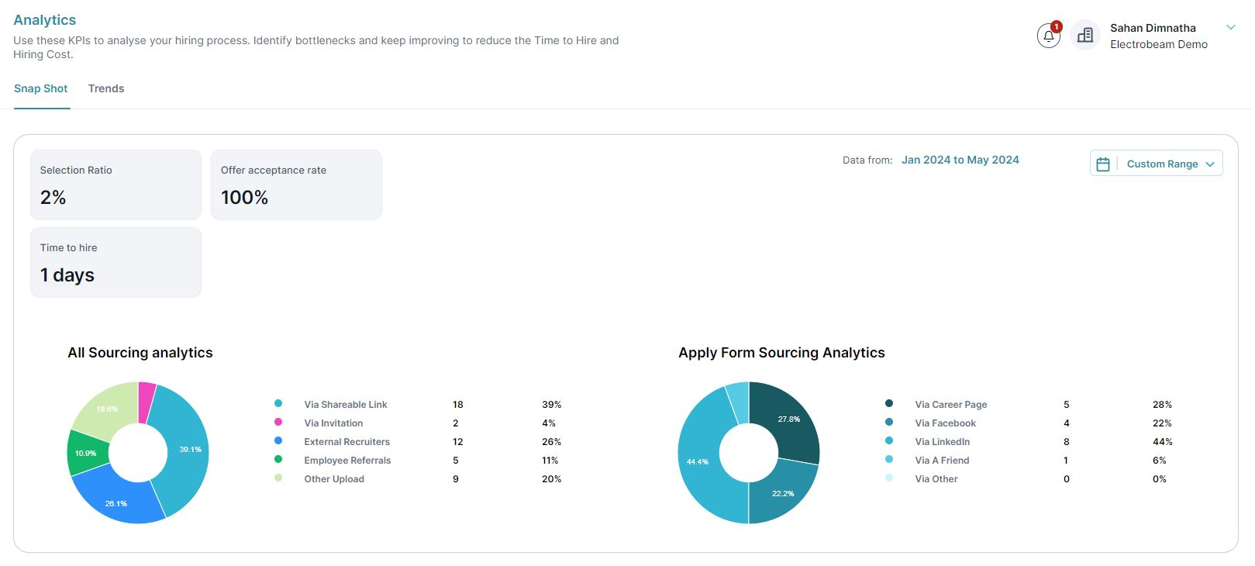Click the Employee Referrals green legend dot

(278, 459)
